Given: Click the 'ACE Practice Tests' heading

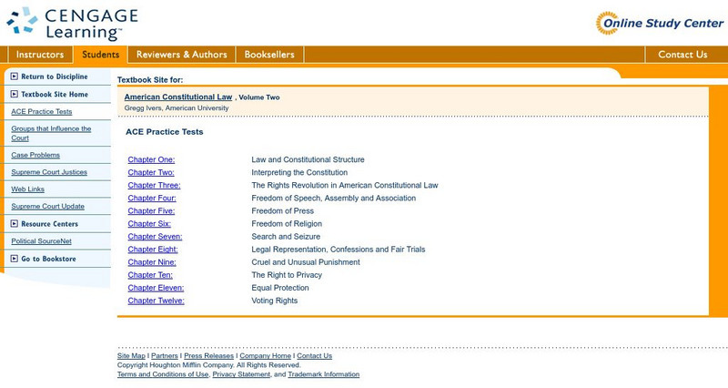Looking at the screenshot, I should (x=165, y=131).
